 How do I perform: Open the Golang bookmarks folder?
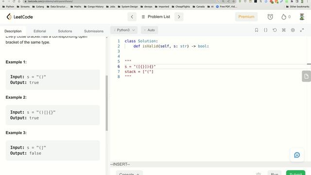[x=38, y=6]
